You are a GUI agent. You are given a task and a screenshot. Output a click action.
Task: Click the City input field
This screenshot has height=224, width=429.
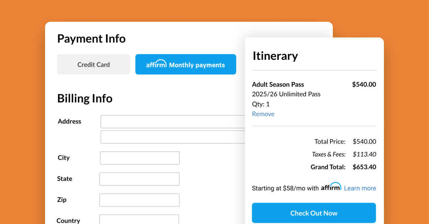pyautogui.click(x=139, y=158)
